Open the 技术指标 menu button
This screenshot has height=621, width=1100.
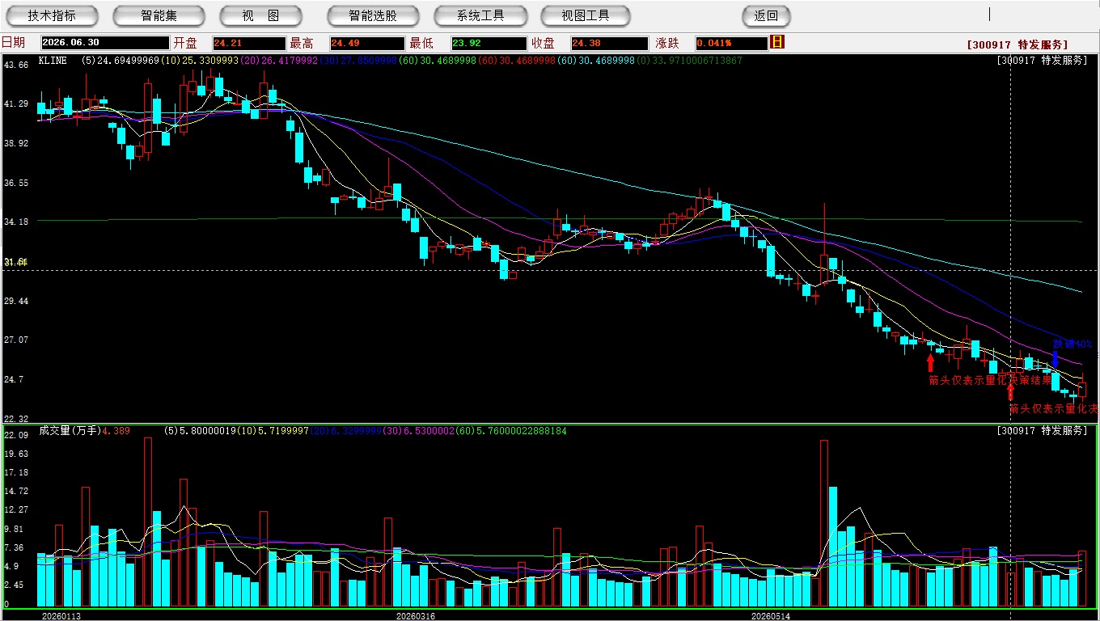pyautogui.click(x=52, y=15)
